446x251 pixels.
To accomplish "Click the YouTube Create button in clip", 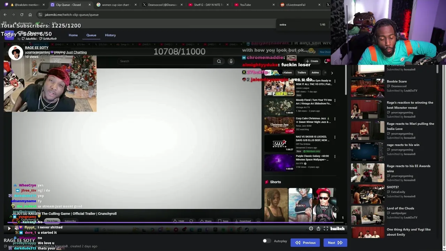I will (x=312, y=61).
